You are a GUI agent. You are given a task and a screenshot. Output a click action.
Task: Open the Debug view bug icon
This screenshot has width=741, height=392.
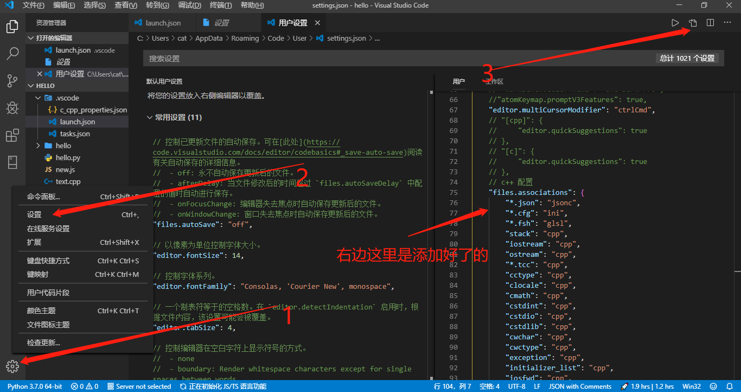tap(12, 108)
